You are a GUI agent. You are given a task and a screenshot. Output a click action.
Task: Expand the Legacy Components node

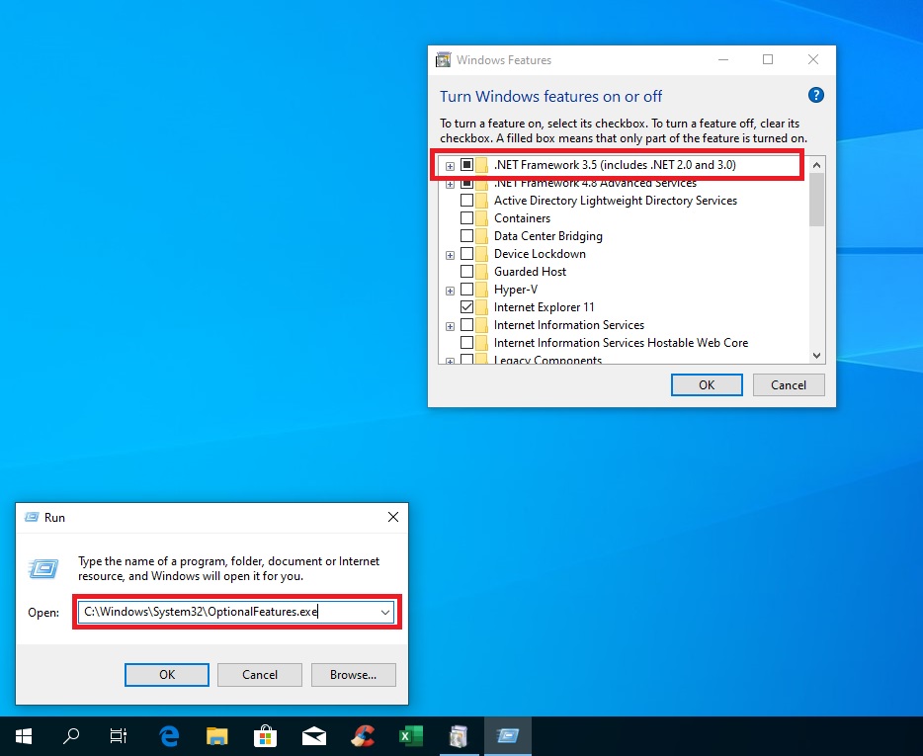tap(450, 361)
